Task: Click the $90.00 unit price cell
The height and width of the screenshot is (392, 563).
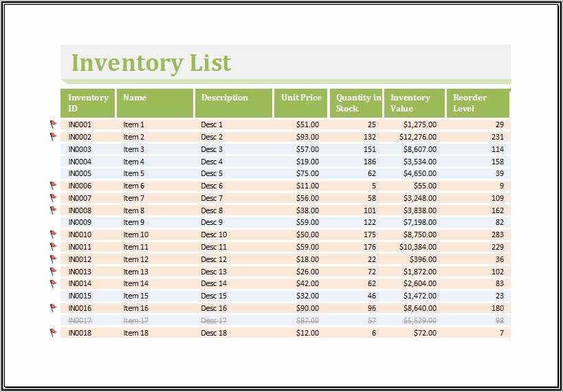Action: tap(307, 308)
